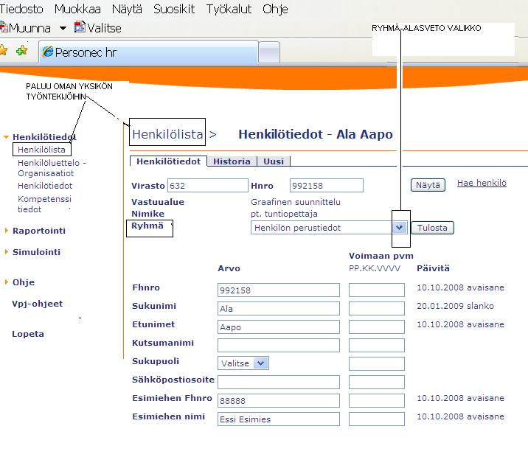Click the Favorites star icon
The image size is (528, 471).
coord(3,51)
